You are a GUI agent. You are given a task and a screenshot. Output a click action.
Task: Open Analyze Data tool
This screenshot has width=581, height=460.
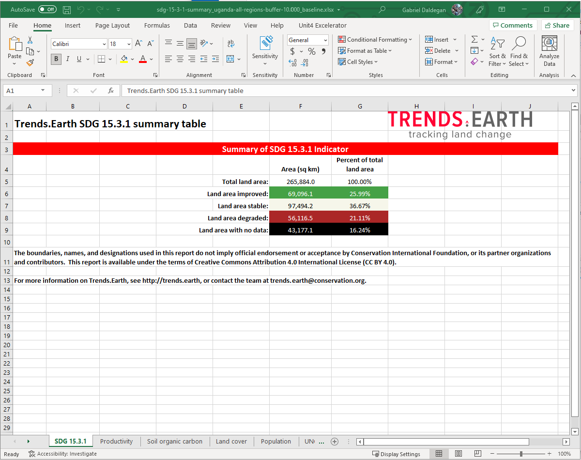point(549,52)
